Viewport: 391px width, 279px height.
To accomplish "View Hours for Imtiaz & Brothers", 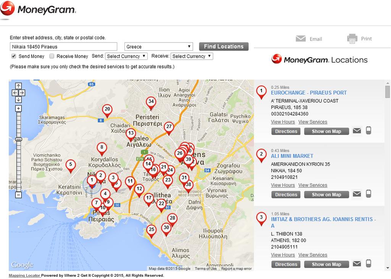I will point(283,255).
